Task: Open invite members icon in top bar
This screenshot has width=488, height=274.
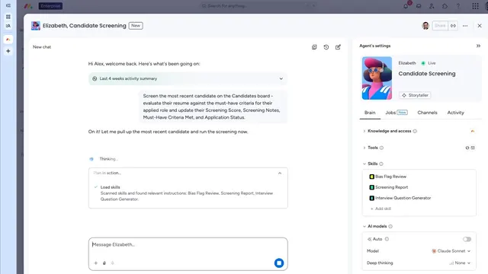Action: point(432,6)
